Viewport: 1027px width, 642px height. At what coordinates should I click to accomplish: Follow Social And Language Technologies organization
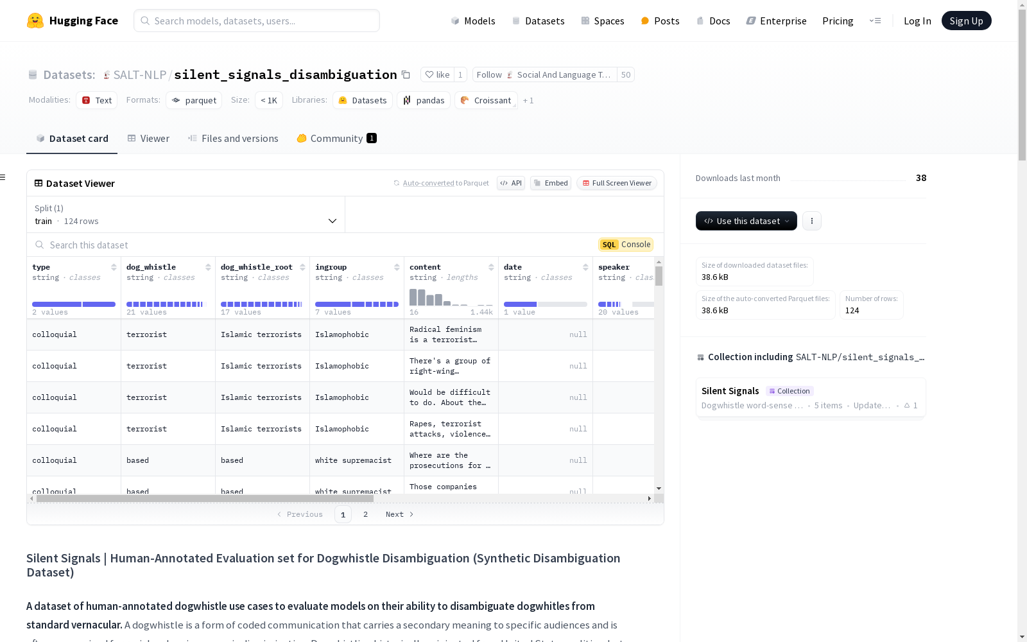click(544, 74)
